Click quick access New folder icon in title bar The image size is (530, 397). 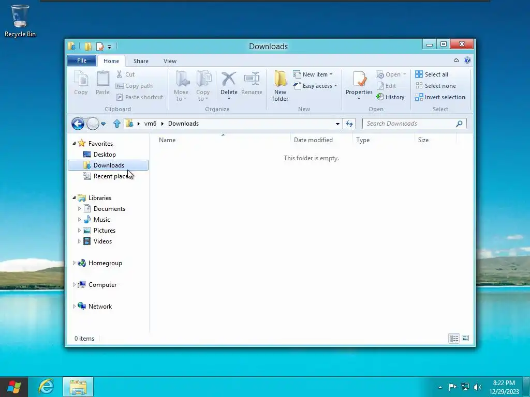(x=88, y=46)
